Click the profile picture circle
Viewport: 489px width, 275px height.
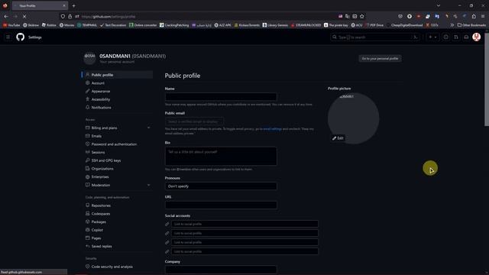coord(353,118)
